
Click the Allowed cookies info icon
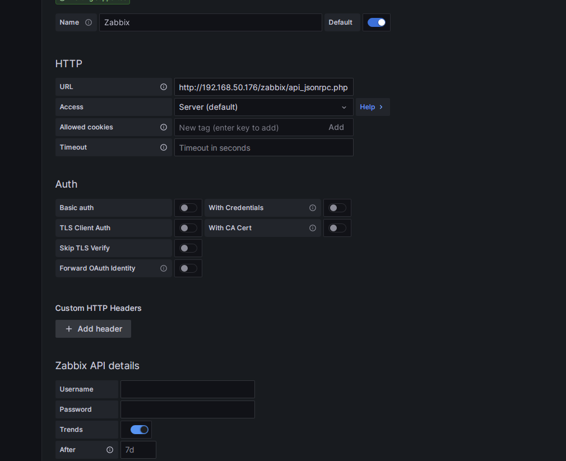pyautogui.click(x=164, y=127)
